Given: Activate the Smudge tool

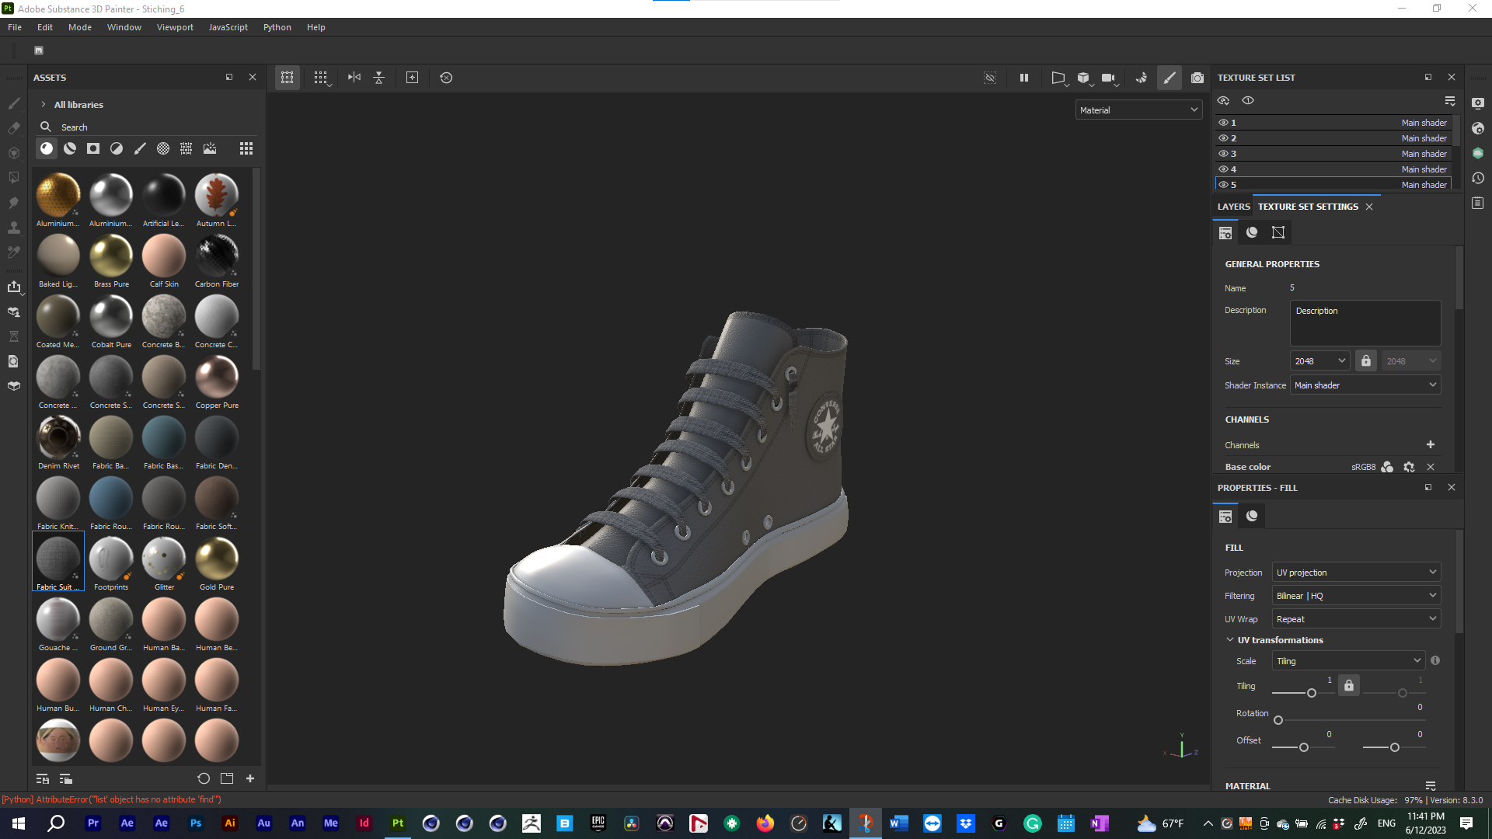Looking at the screenshot, I should (x=14, y=202).
